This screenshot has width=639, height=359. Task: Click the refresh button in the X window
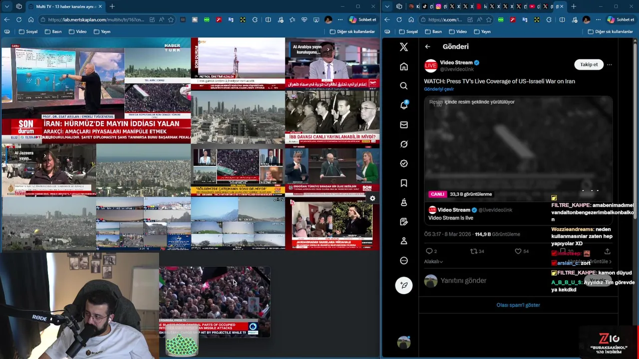[x=399, y=19]
